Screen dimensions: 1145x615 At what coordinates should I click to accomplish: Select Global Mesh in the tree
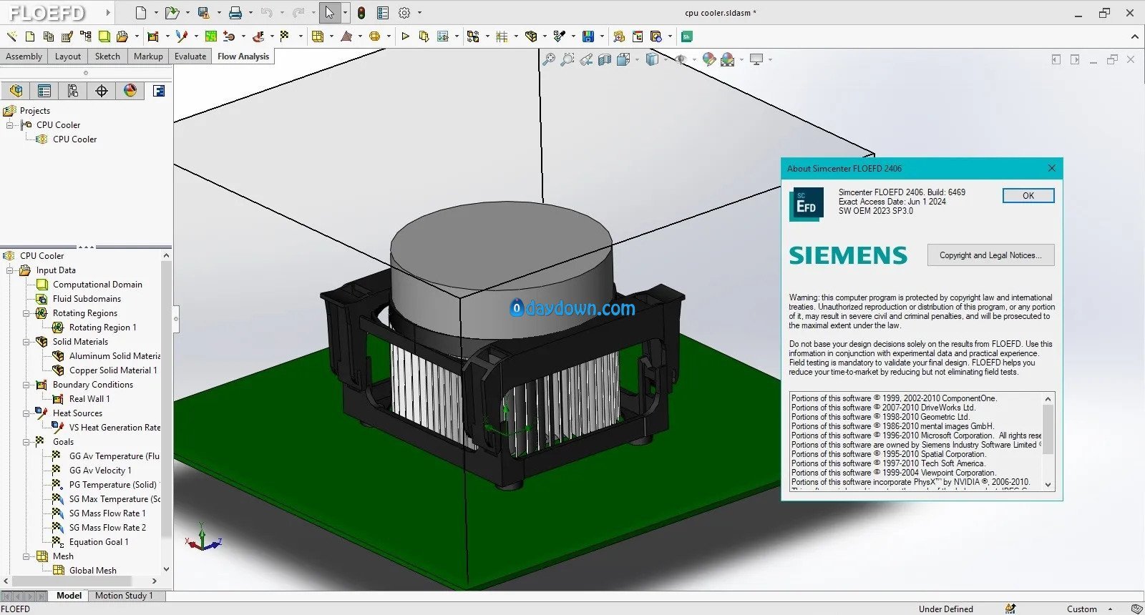92,571
